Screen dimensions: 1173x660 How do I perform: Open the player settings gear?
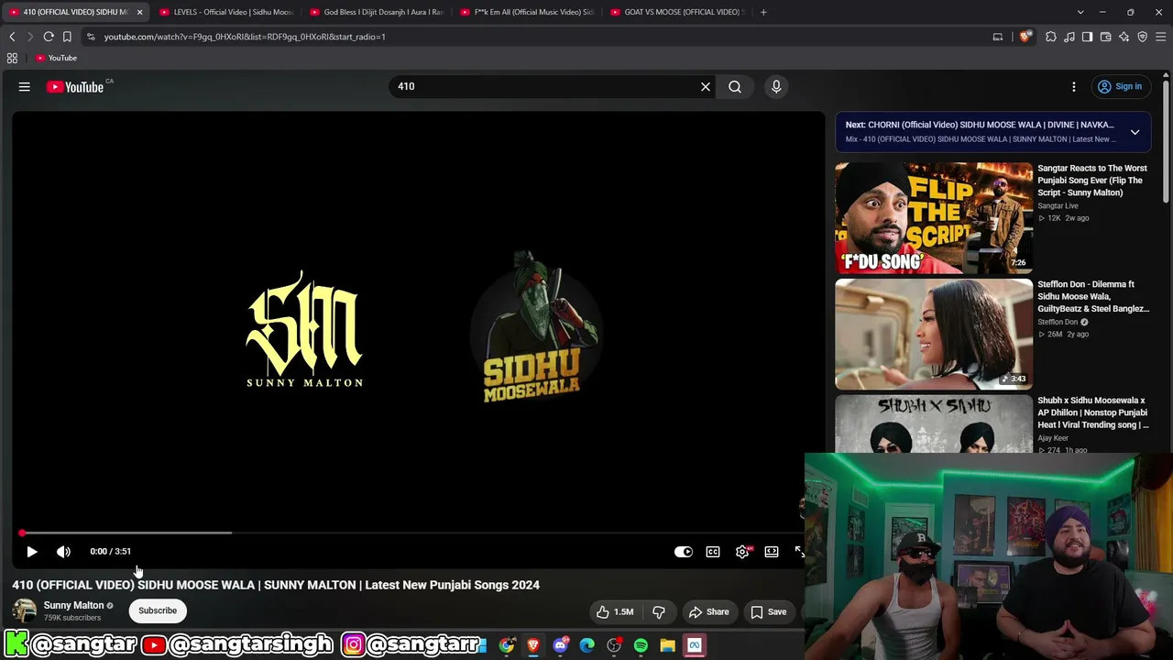[742, 552]
